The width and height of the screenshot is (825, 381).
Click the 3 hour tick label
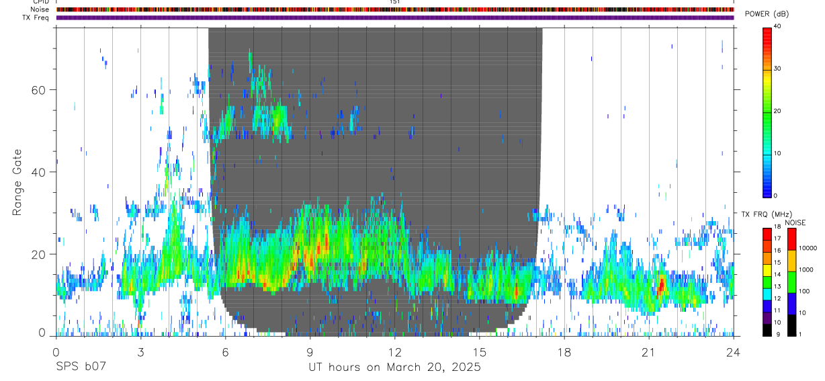140,351
